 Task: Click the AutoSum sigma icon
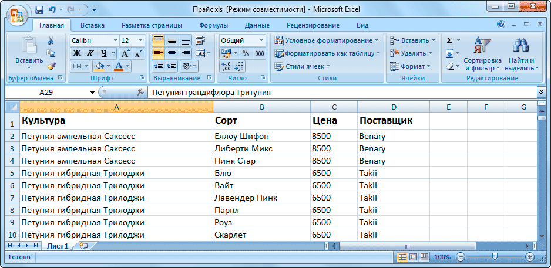point(450,40)
